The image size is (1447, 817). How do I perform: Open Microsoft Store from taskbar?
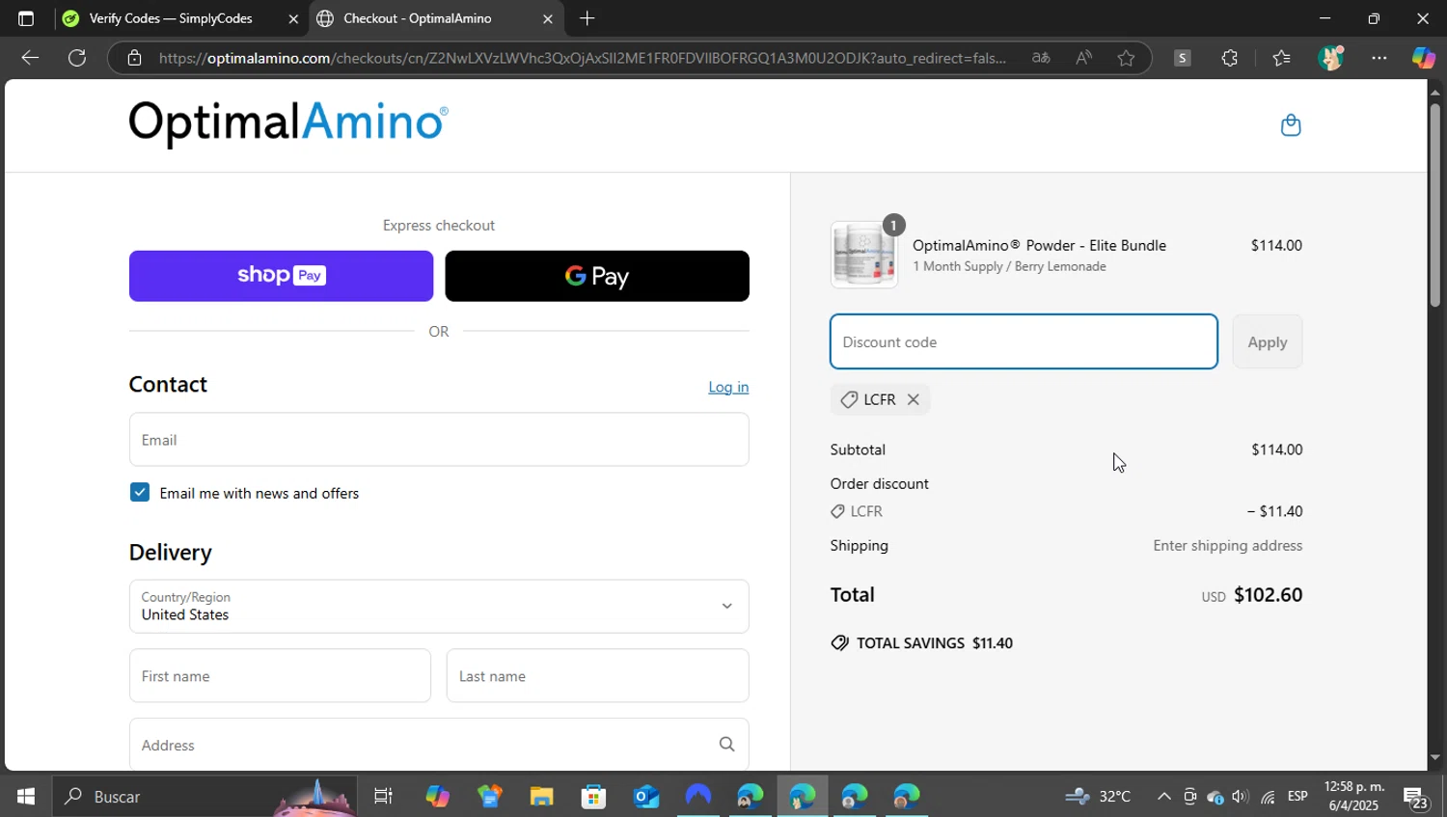(593, 796)
